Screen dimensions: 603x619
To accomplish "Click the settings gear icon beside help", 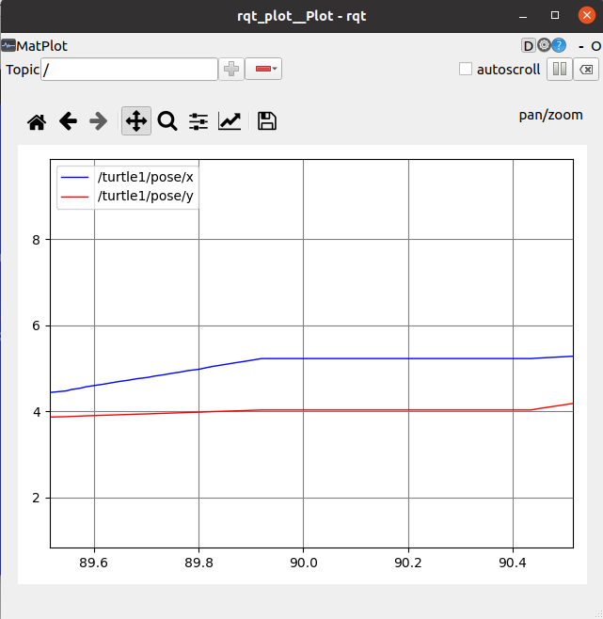I will point(544,45).
